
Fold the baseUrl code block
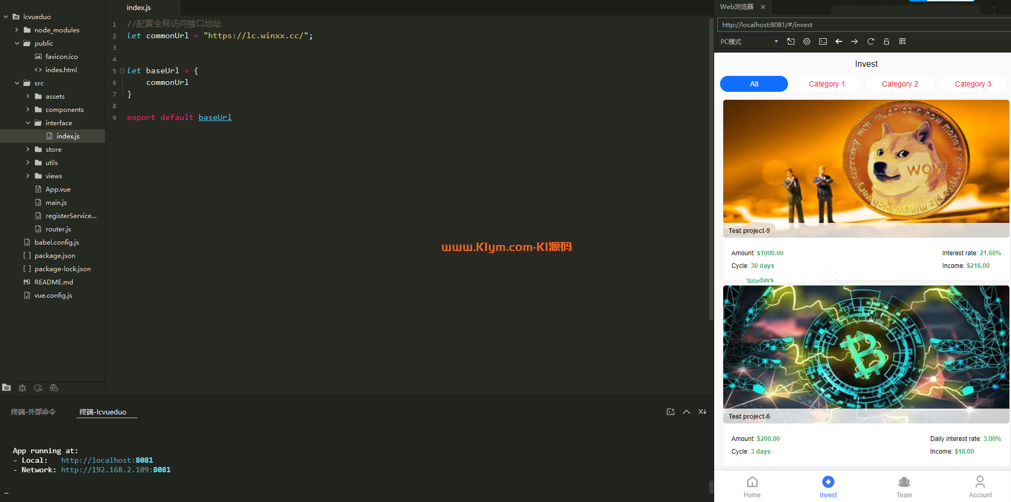click(123, 71)
